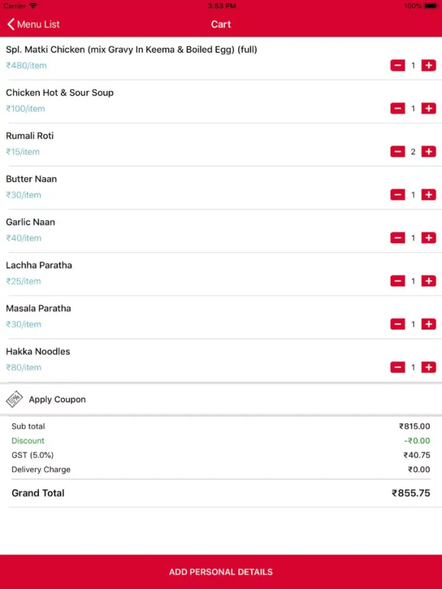Tap minus icon for Rumali Roti
Image resolution: width=442 pixels, height=589 pixels.
pos(398,152)
